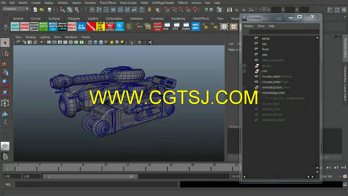
Task: Click the Outliner search filter field
Action: pos(284,32)
